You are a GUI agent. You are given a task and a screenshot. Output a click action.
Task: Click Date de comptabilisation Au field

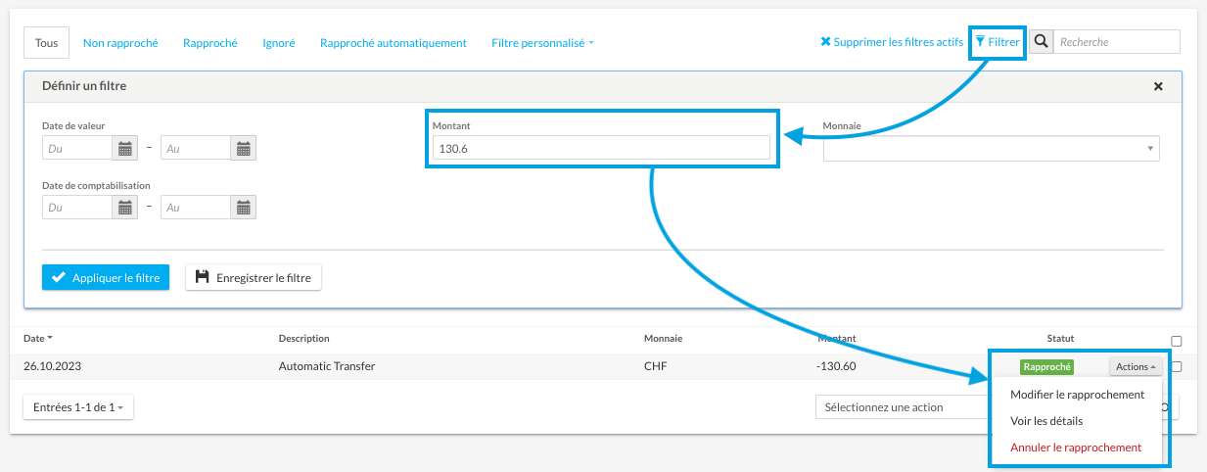coord(196,208)
